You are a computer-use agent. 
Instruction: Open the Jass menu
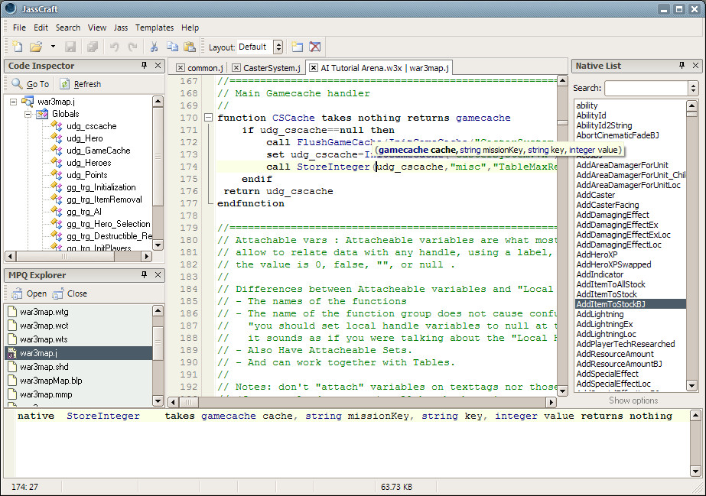pyautogui.click(x=121, y=28)
